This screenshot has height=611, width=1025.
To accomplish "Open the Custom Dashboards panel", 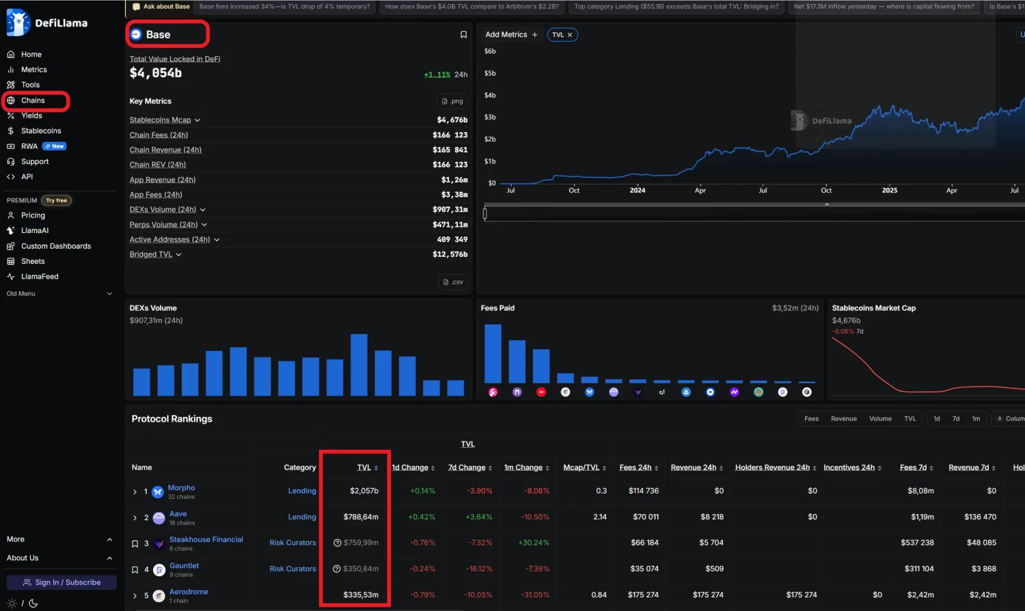I will click(x=56, y=245).
